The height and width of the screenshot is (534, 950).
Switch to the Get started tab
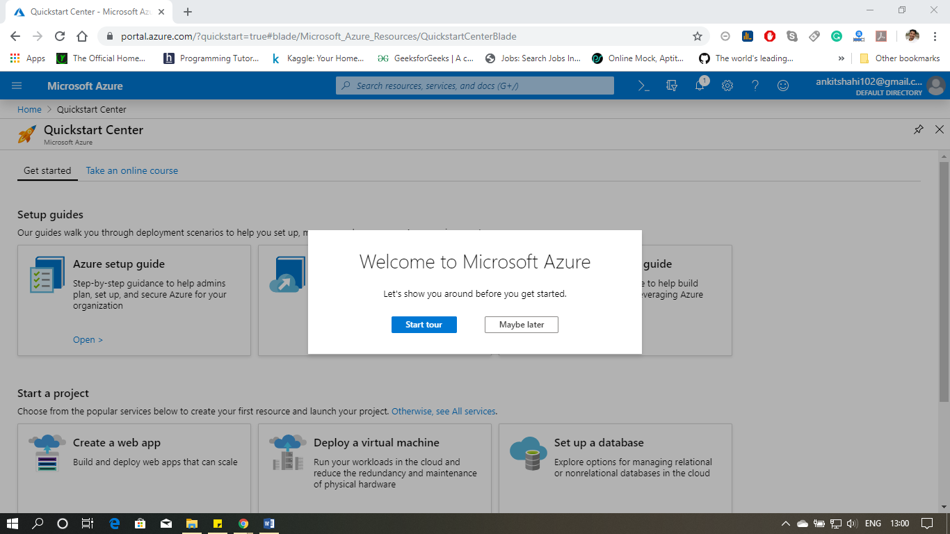click(x=47, y=170)
